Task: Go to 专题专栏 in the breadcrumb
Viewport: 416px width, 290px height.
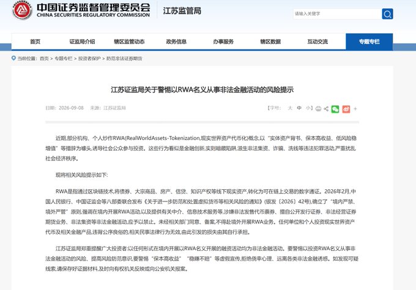Action: click(64, 59)
